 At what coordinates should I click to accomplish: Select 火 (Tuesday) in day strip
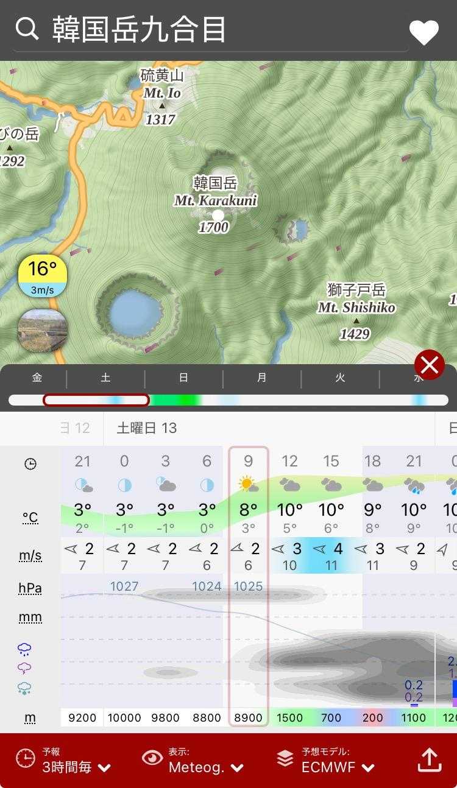[x=340, y=378]
